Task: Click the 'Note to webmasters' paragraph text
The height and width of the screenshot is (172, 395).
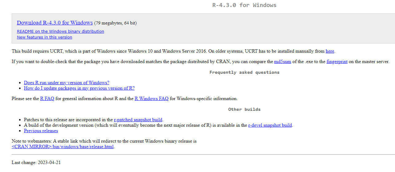Action: click(104, 141)
